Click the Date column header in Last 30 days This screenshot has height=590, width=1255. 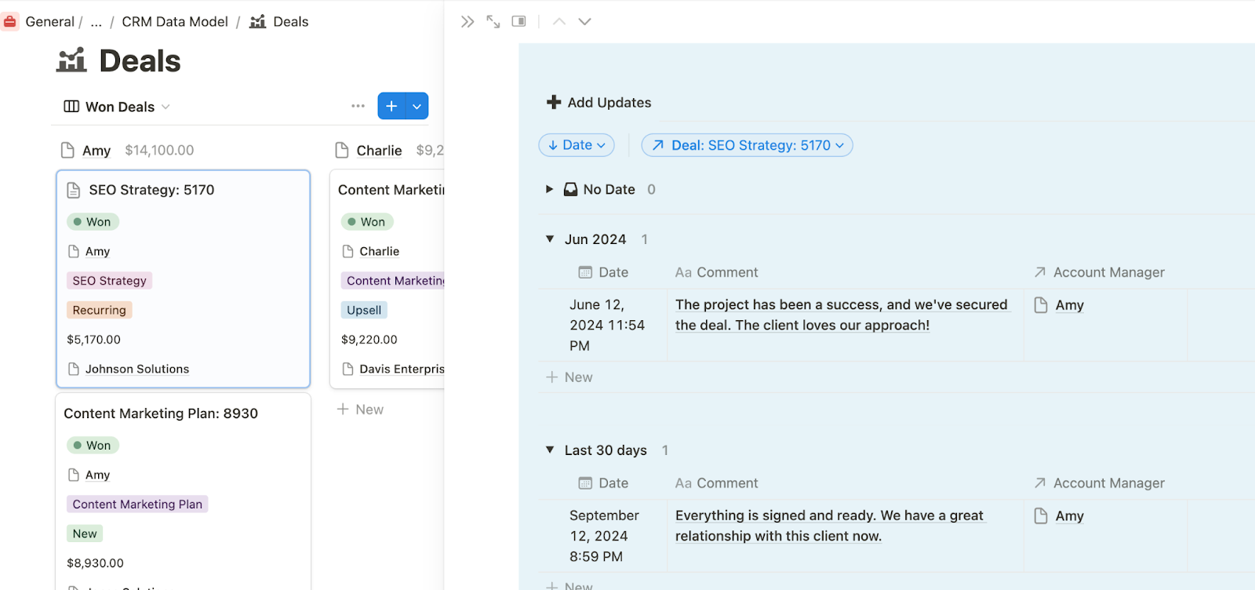604,483
